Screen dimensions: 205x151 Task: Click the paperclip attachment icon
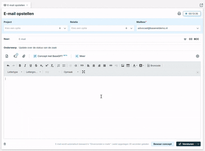tap(24, 56)
